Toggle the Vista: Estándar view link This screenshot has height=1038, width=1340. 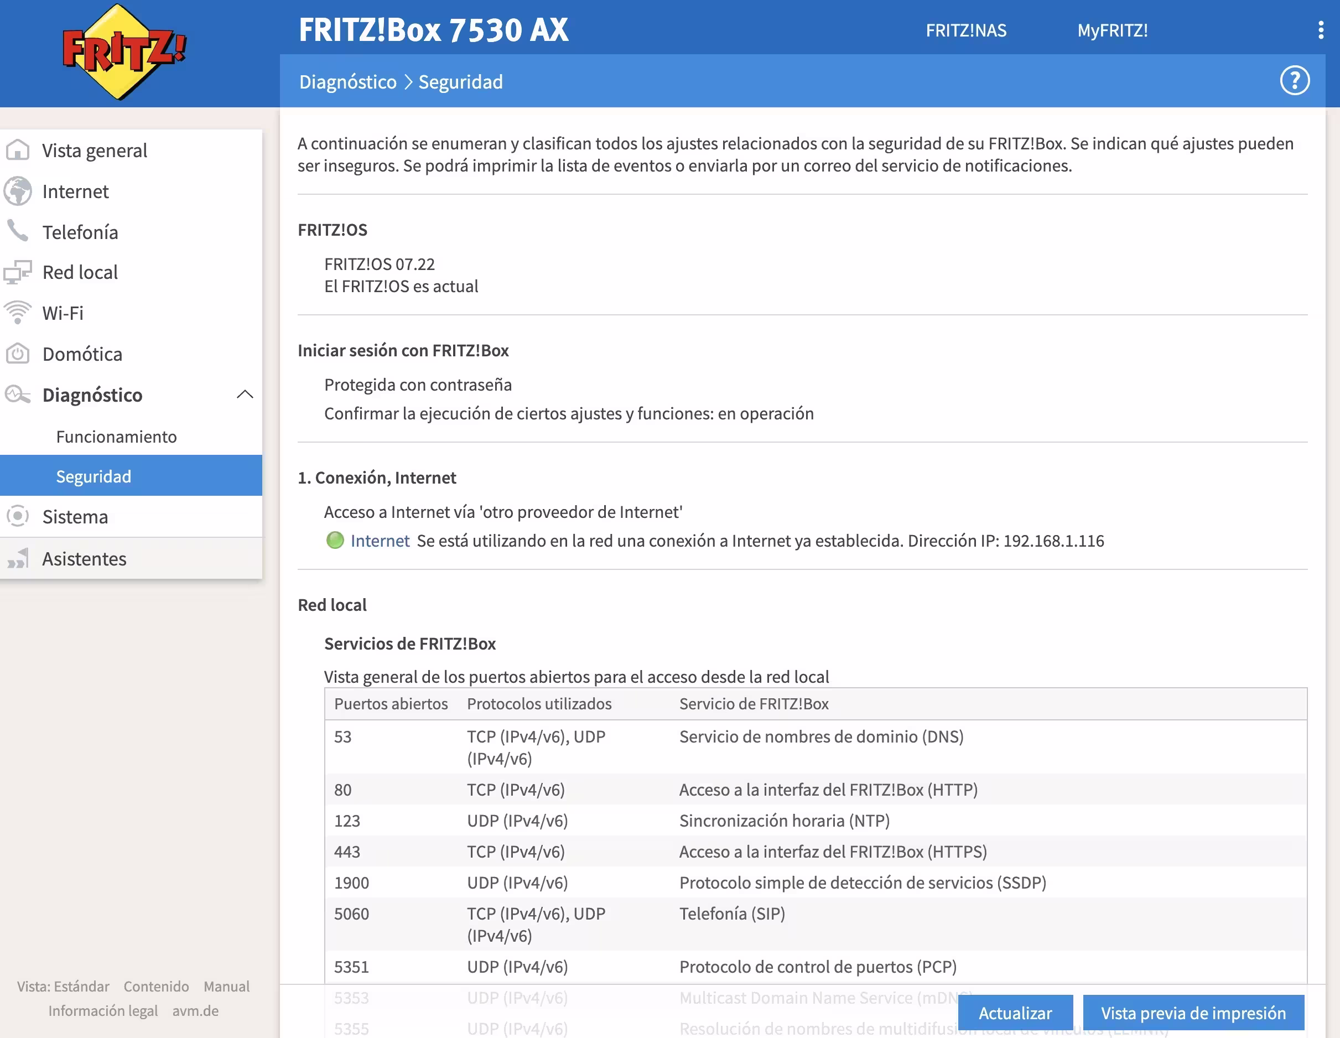tap(63, 987)
